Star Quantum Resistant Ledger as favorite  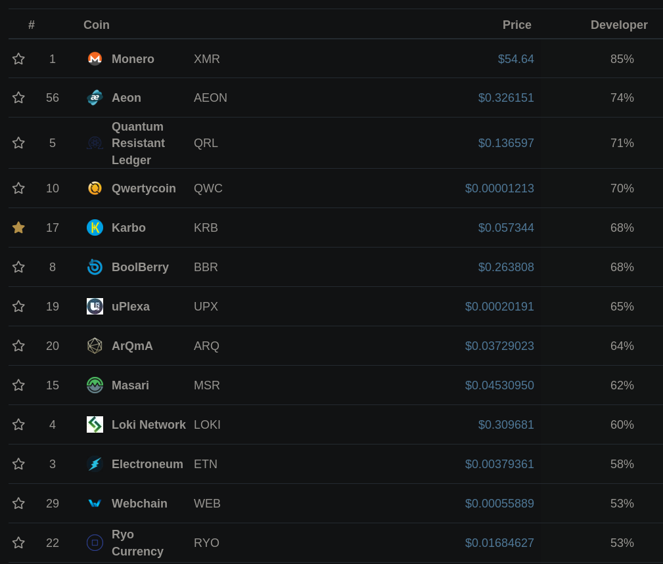18,142
